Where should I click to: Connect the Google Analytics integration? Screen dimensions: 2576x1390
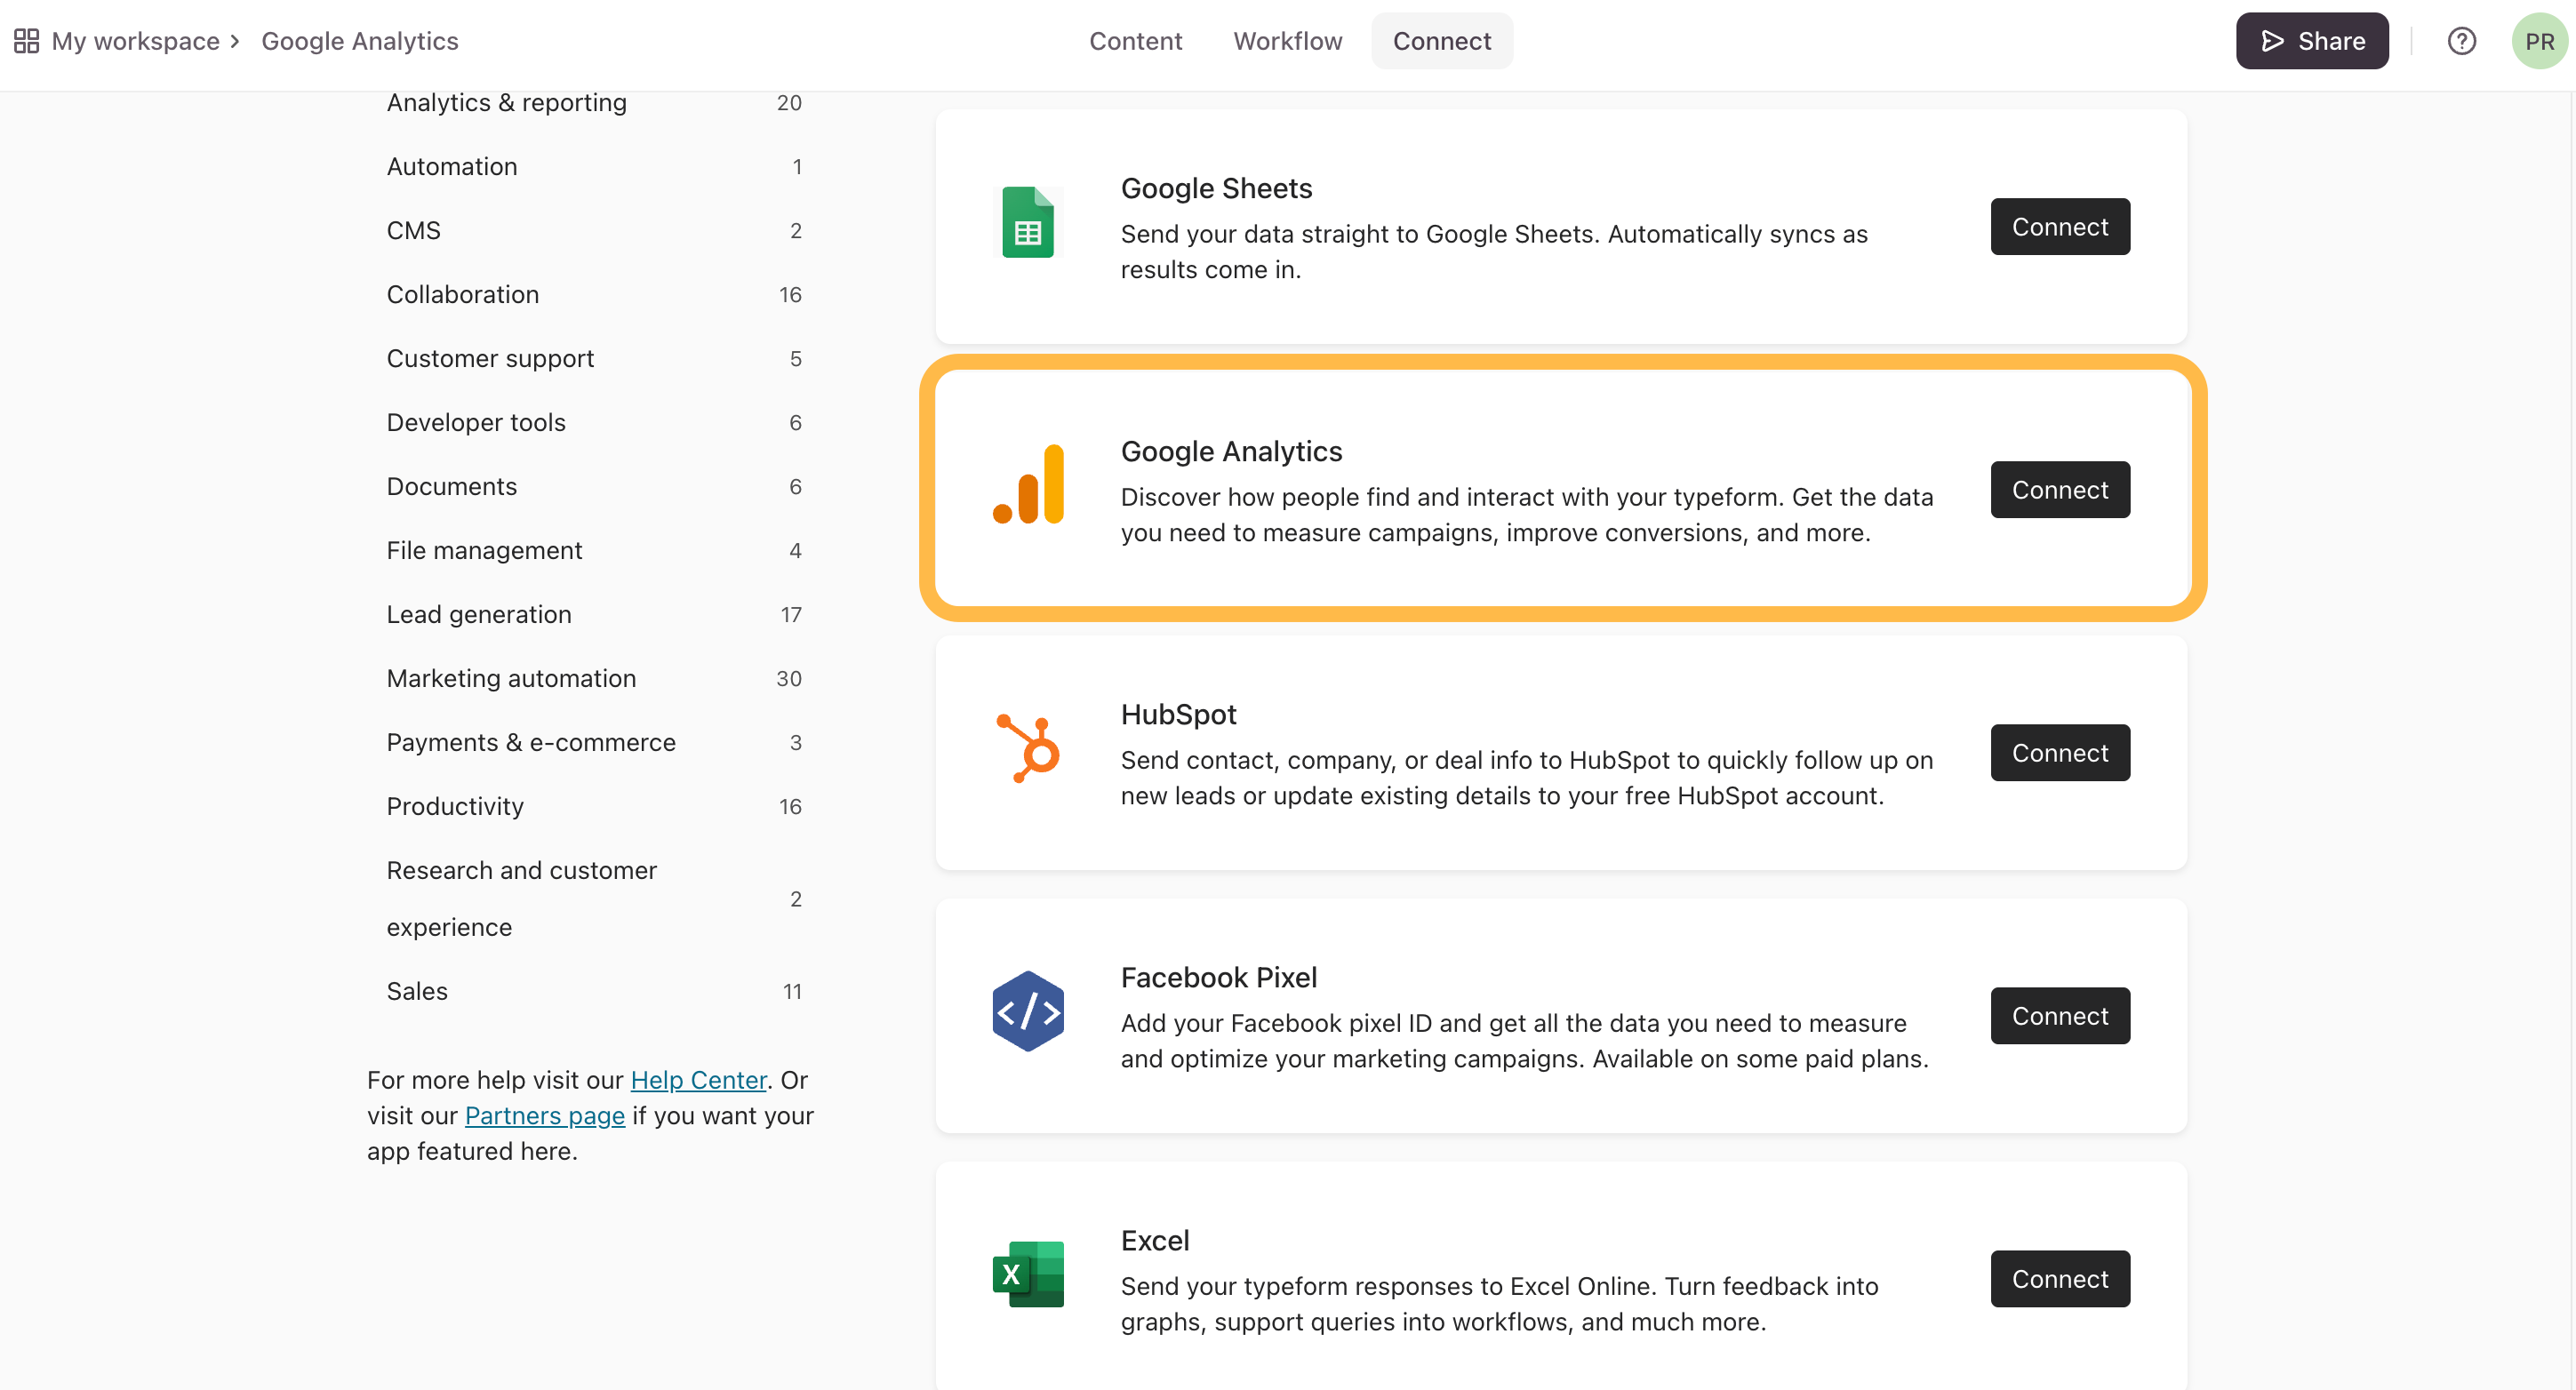click(x=2059, y=490)
